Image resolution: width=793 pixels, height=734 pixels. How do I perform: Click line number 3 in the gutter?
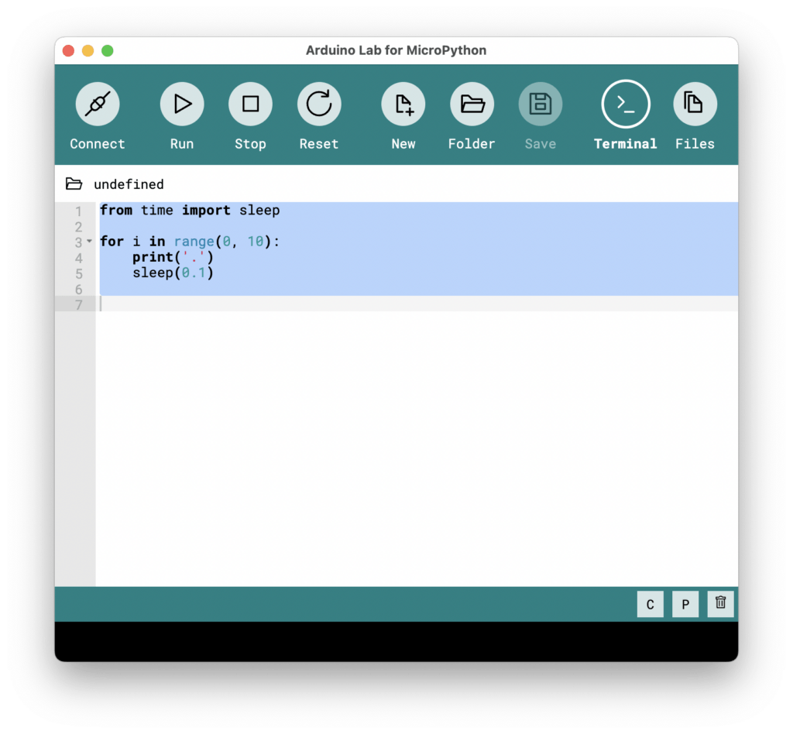coord(77,242)
